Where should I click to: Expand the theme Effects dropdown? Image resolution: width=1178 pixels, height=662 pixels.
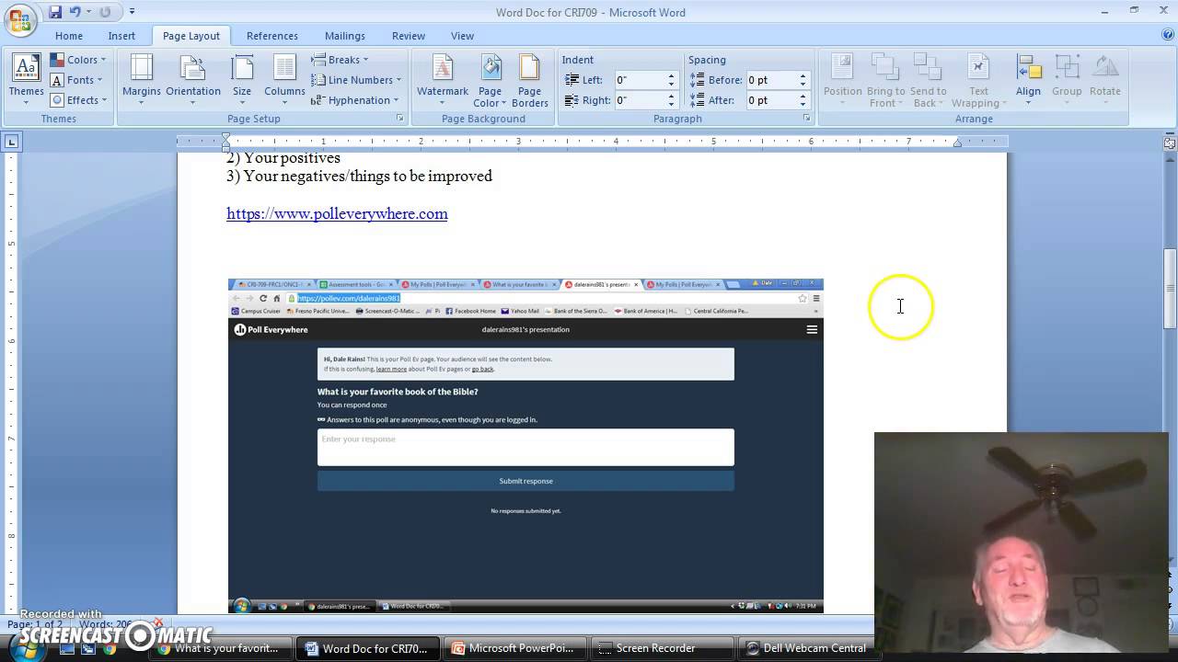click(78, 100)
